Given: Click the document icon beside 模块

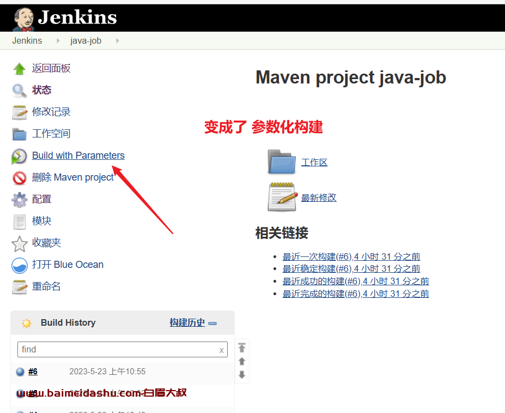Looking at the screenshot, I should click(19, 222).
